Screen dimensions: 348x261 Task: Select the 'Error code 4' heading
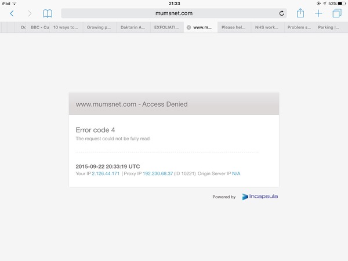[x=95, y=130]
